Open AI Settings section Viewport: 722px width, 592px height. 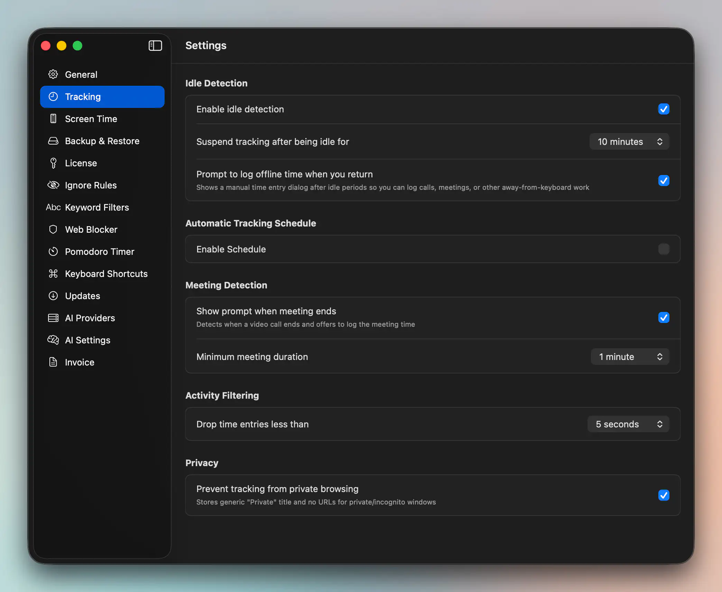(102, 340)
